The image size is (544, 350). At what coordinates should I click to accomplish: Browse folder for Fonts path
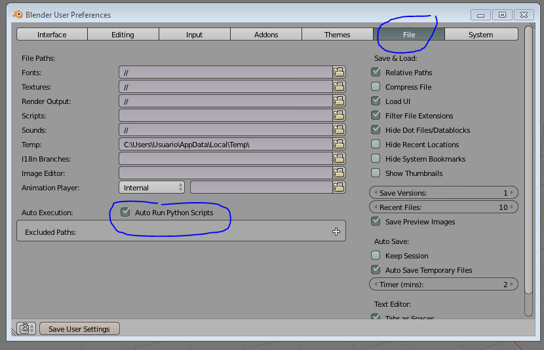(339, 72)
